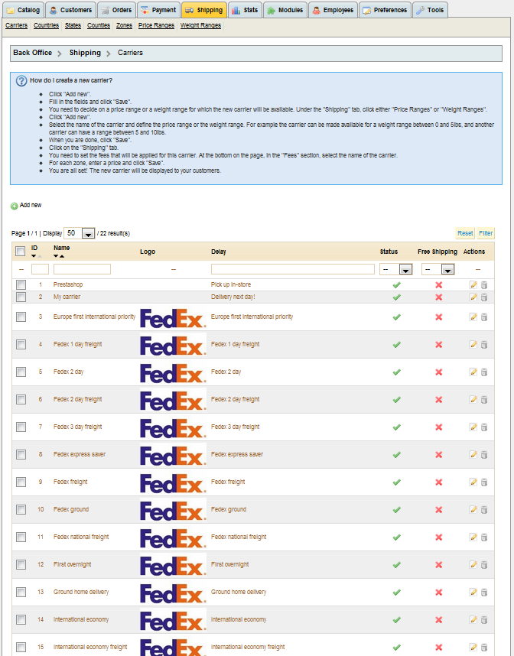Viewport: 514px width, 656px height.
Task: Open the Preferences tab
Action: pyautogui.click(x=385, y=10)
